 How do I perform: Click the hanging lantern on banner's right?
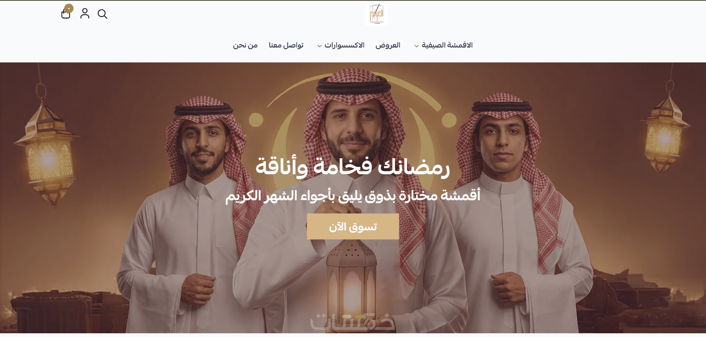click(x=665, y=130)
